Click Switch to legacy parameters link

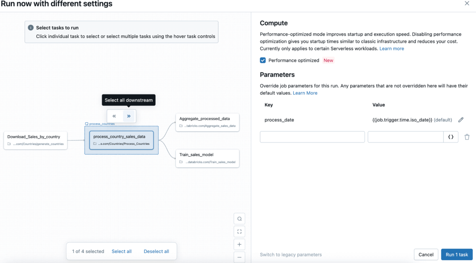pyautogui.click(x=291, y=255)
